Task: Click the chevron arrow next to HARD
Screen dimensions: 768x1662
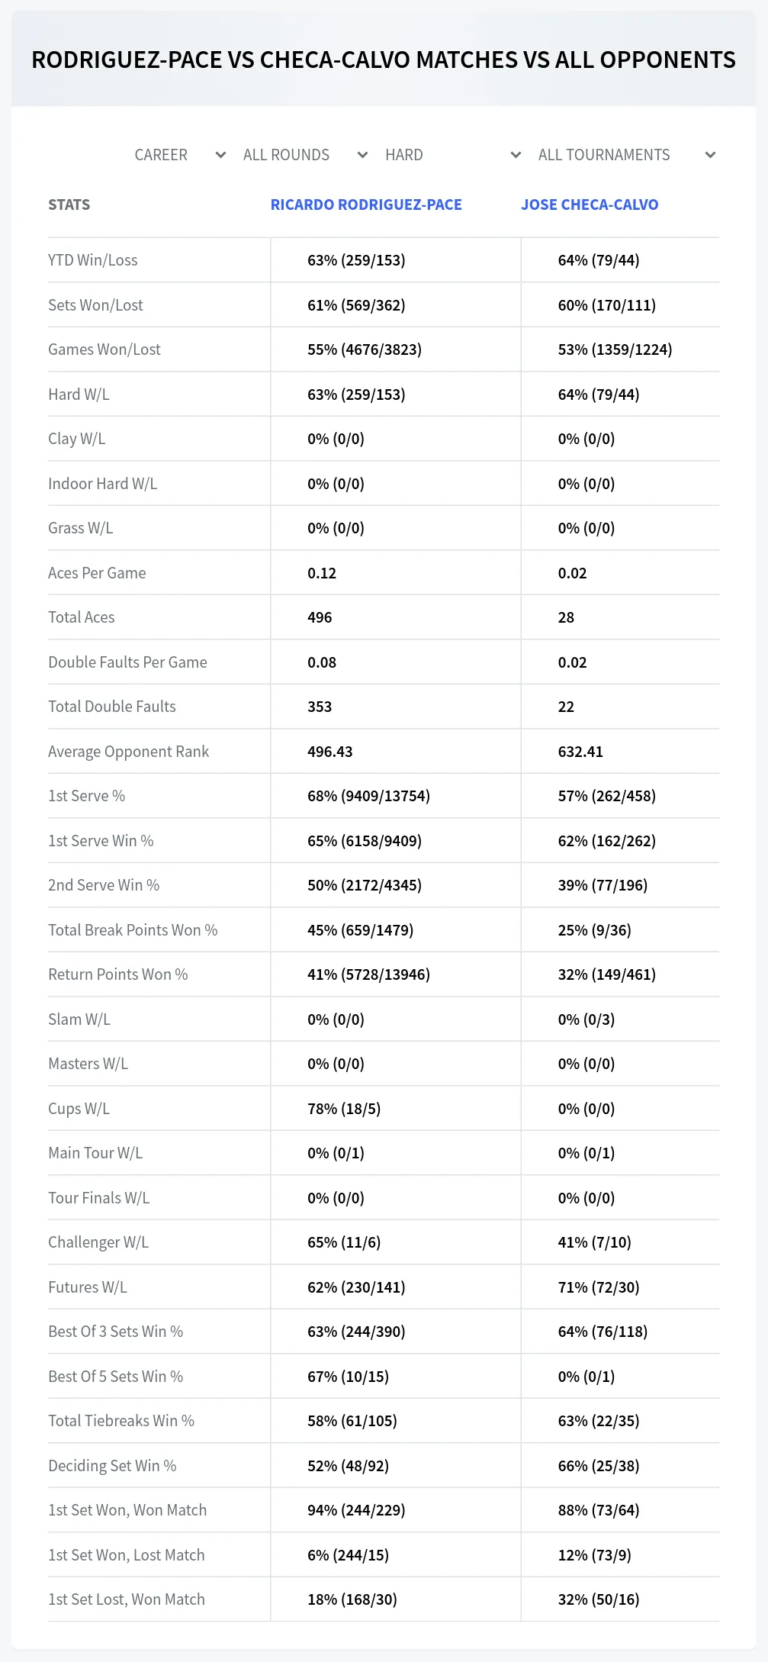Action: point(516,155)
